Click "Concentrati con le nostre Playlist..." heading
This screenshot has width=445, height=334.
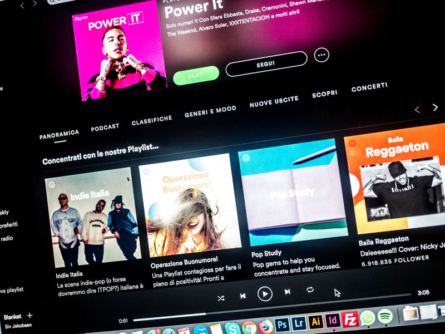coord(101,154)
